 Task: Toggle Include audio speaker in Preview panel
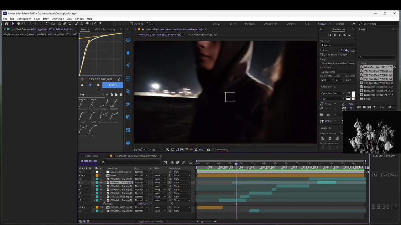tap(347, 50)
